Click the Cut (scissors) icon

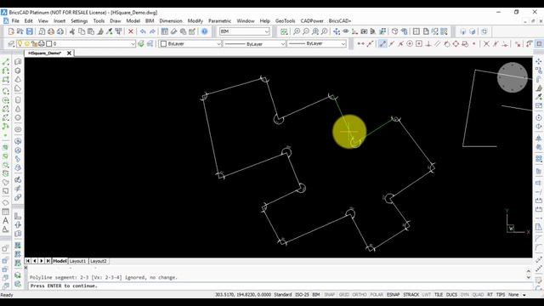(72, 31)
